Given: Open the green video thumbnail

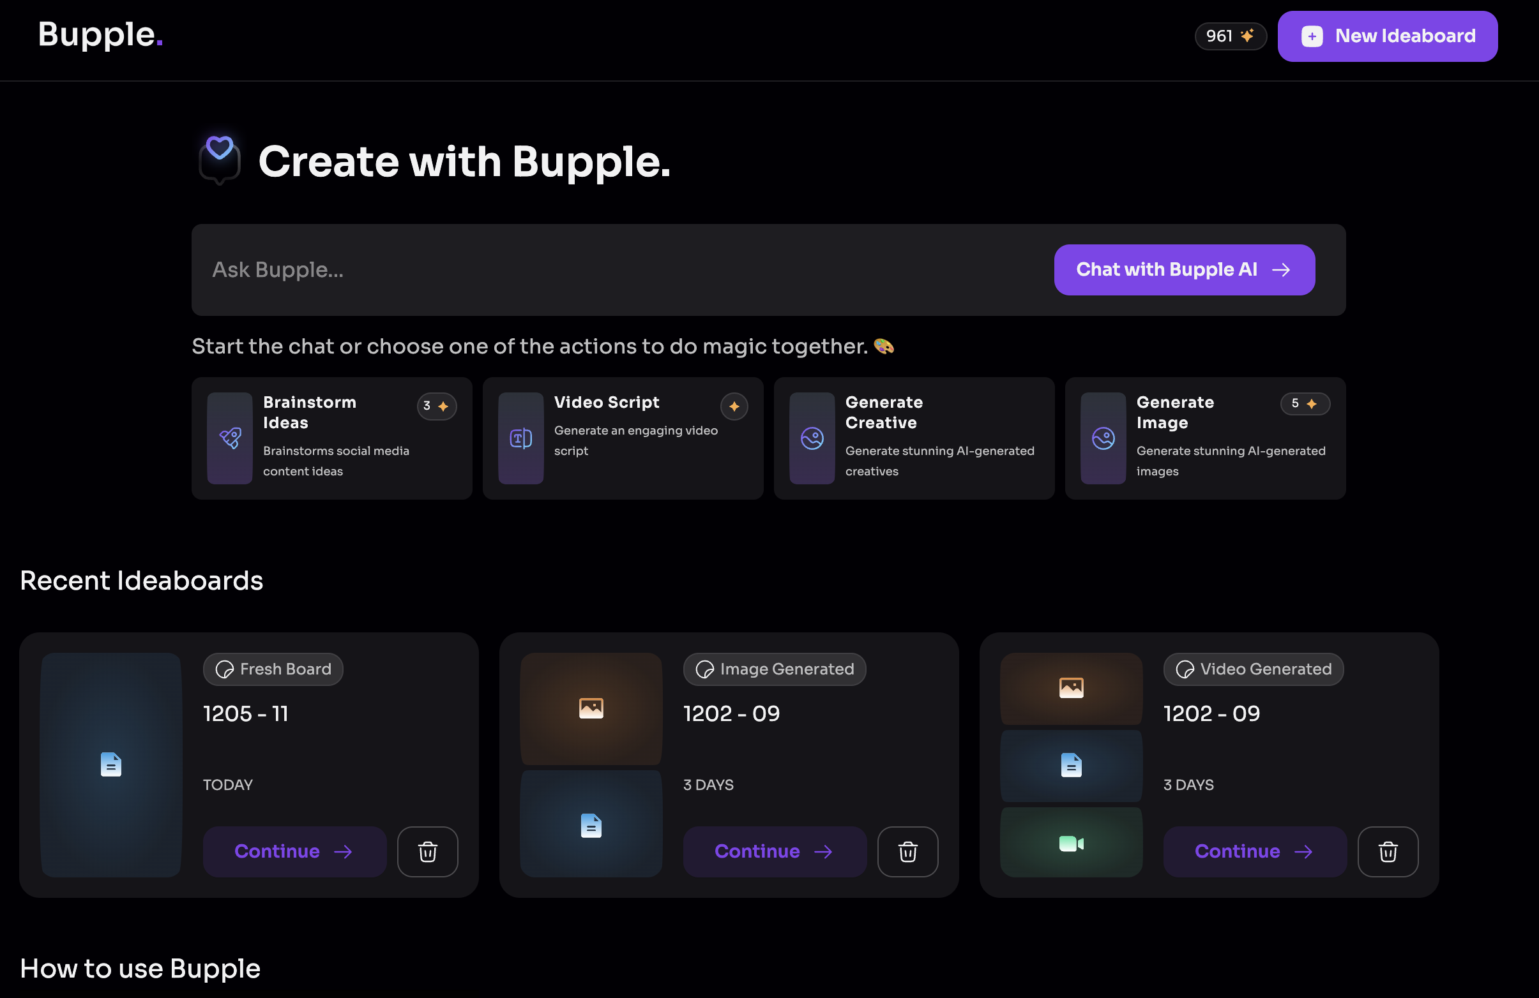Looking at the screenshot, I should coord(1071,842).
